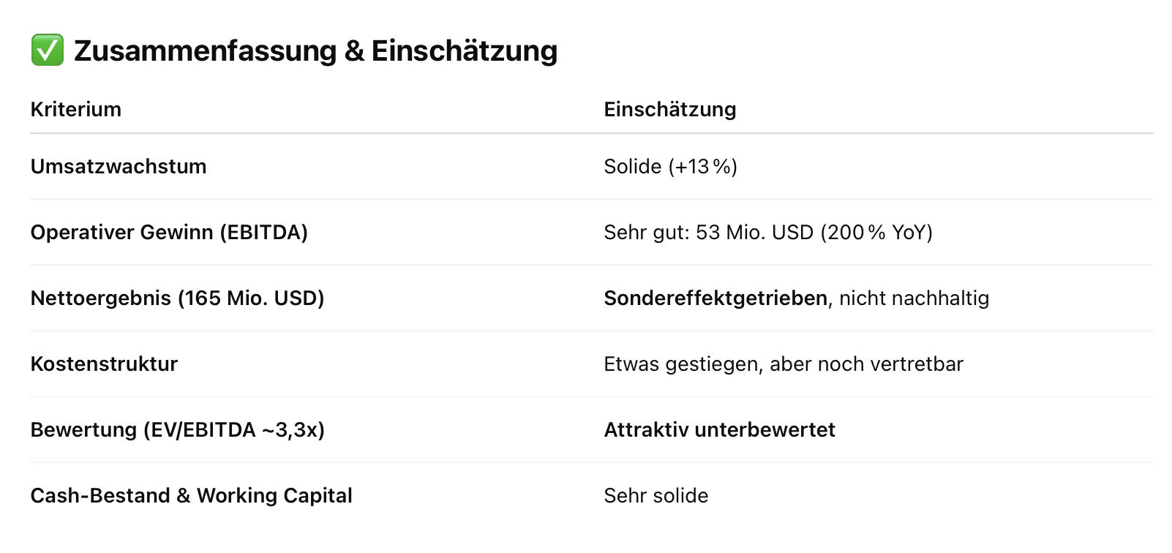Screen dimensions: 1172x553
Task: Select the "Einschätzung" column header
Action: pyautogui.click(x=669, y=109)
